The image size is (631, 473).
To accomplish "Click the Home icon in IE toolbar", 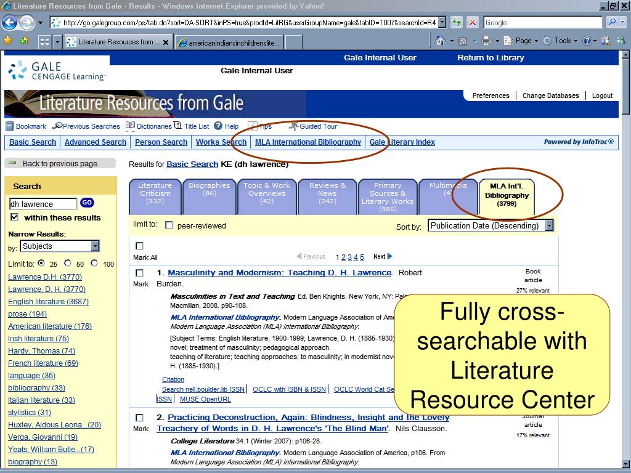I will tap(441, 41).
